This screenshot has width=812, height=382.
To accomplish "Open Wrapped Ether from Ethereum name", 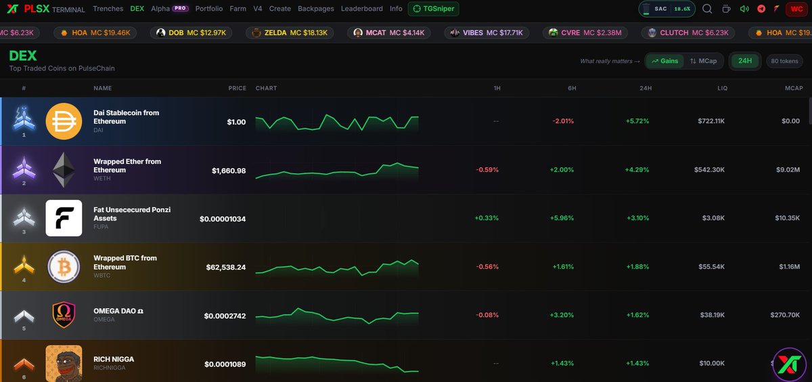I will (127, 165).
